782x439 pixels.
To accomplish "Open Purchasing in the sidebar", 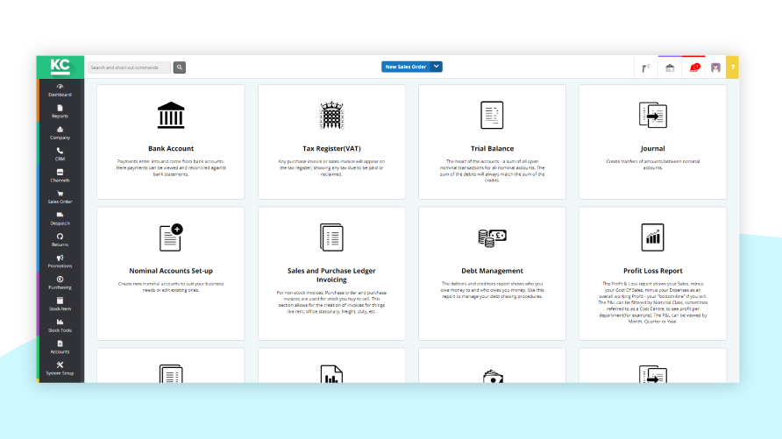I will tap(60, 283).
